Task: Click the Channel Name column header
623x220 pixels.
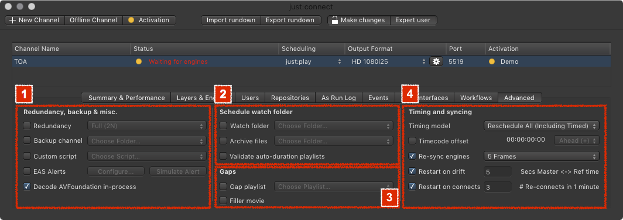Action: click(71, 49)
